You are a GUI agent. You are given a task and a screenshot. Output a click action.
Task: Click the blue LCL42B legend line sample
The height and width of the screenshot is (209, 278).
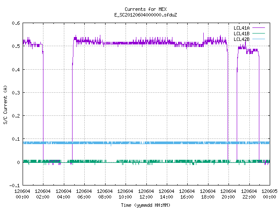[258, 39]
